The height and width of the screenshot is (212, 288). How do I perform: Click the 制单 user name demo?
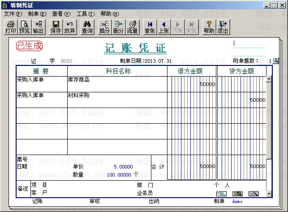pos(237,202)
